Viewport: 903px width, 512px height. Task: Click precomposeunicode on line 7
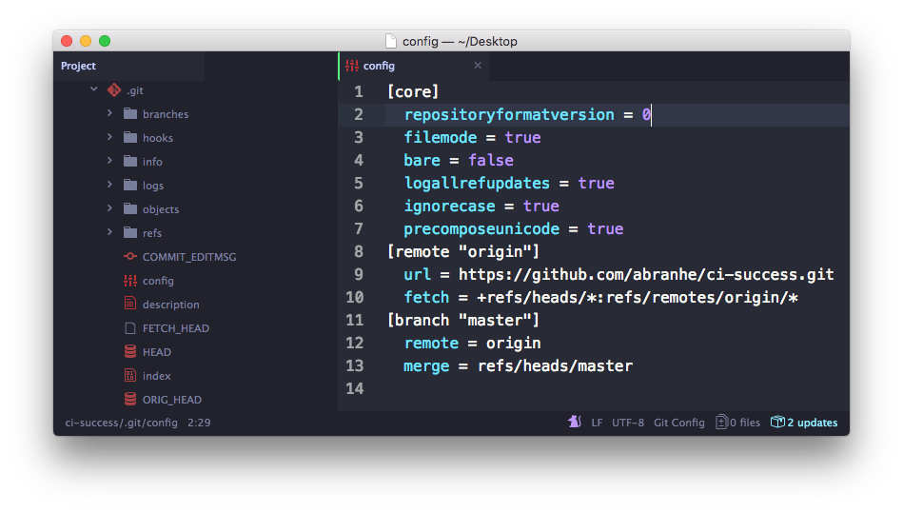[x=481, y=228]
